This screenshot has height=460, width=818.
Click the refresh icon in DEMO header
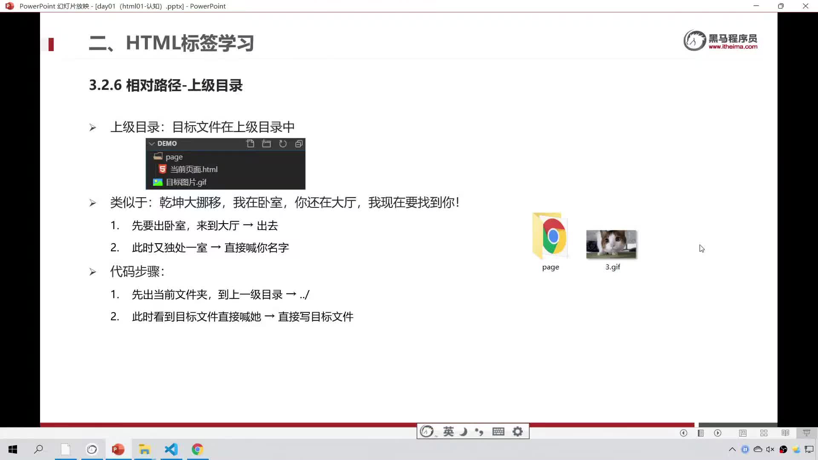pos(283,144)
